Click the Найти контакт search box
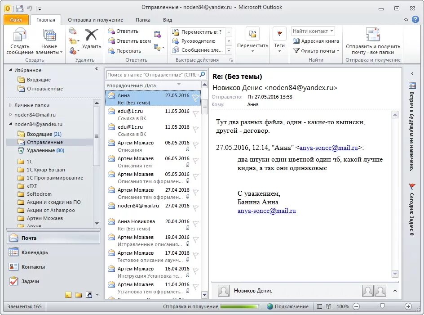424x315 pixels. pyautogui.click(x=313, y=31)
